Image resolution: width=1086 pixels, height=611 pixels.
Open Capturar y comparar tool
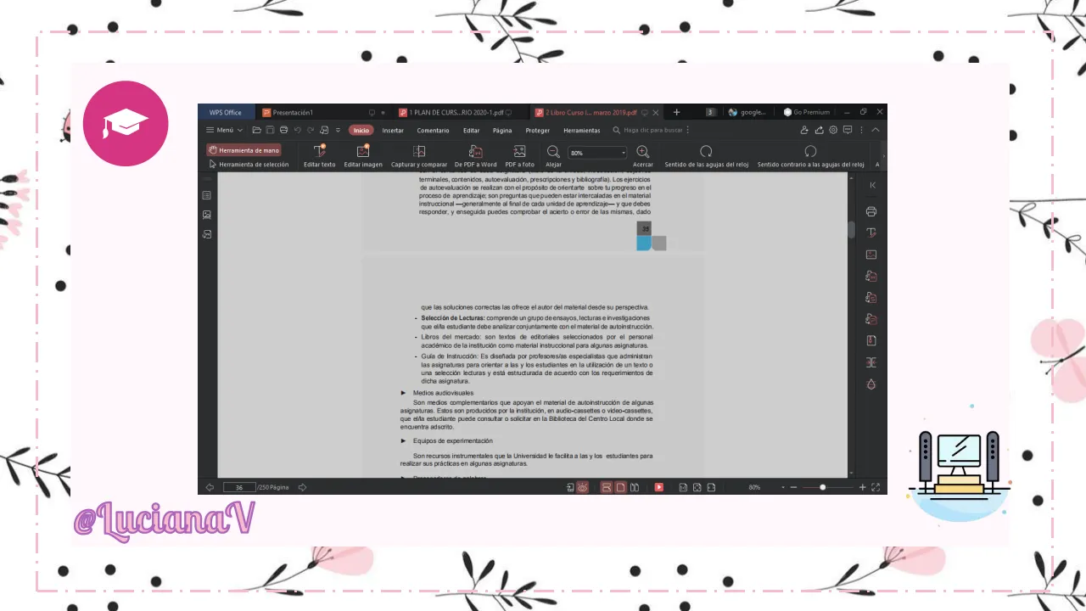click(x=419, y=156)
